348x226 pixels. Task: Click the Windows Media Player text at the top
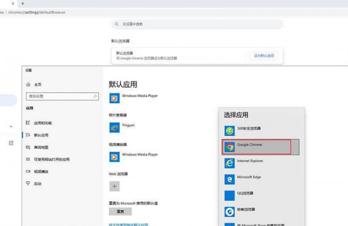[x=140, y=96]
